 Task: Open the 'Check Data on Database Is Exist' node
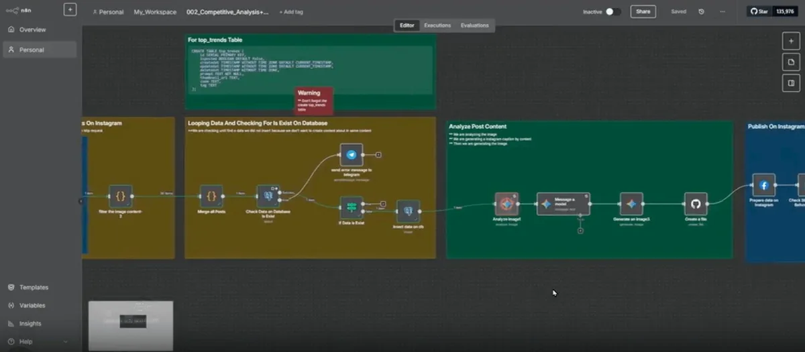coord(268,196)
